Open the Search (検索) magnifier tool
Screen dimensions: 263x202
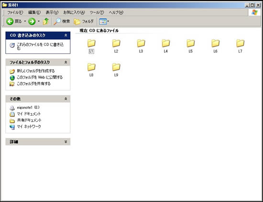coord(62,21)
